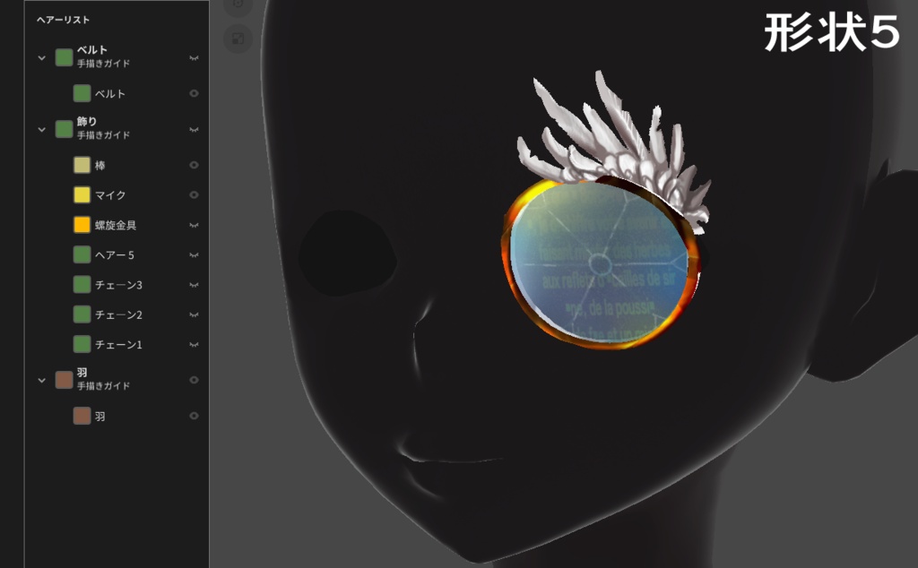Click the green swatch of 飾り group
918x568 pixels.
(x=64, y=129)
